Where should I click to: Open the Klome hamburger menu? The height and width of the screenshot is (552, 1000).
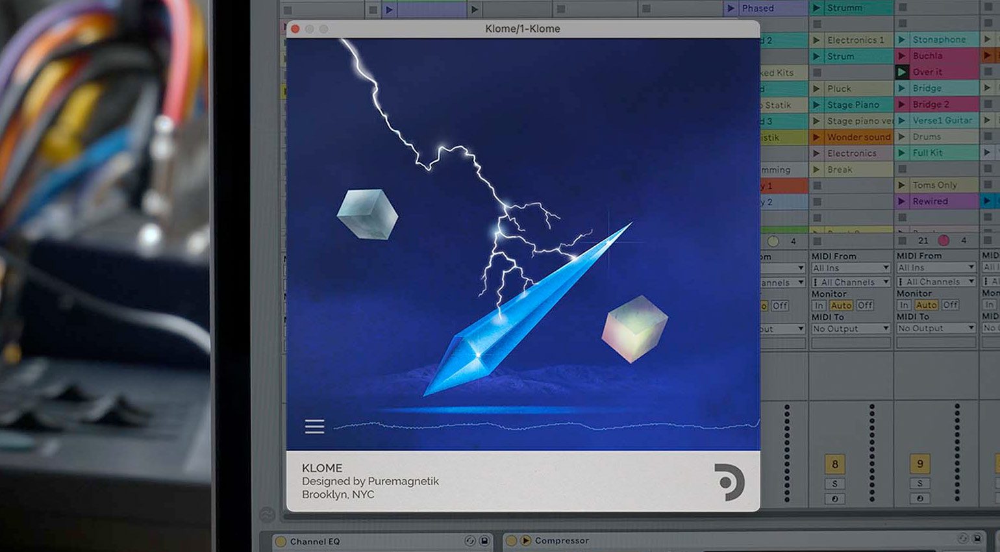pyautogui.click(x=314, y=426)
